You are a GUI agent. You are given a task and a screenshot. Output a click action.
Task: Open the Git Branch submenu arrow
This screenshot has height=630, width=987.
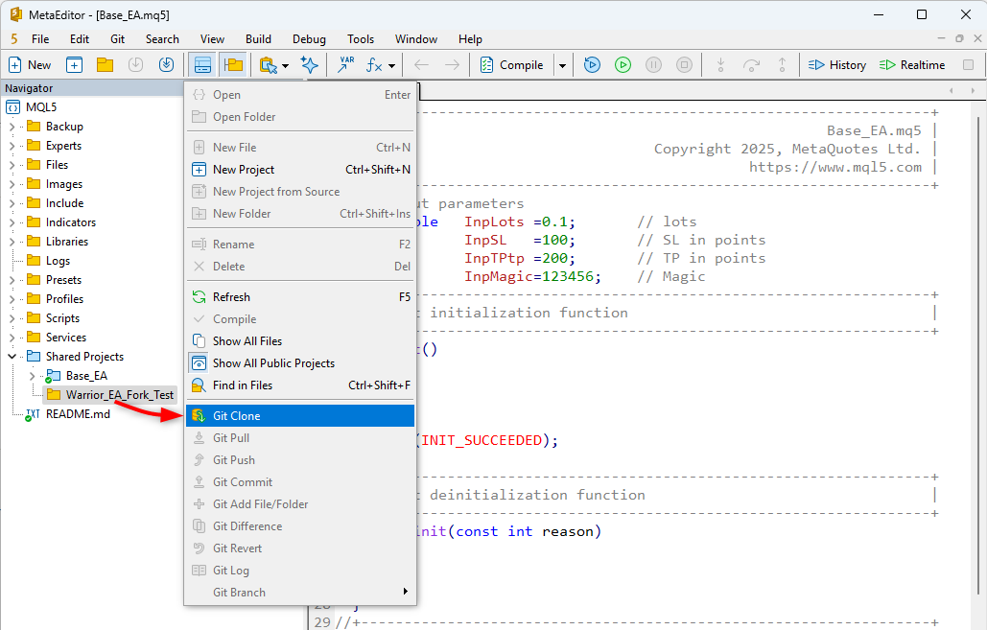click(x=406, y=592)
